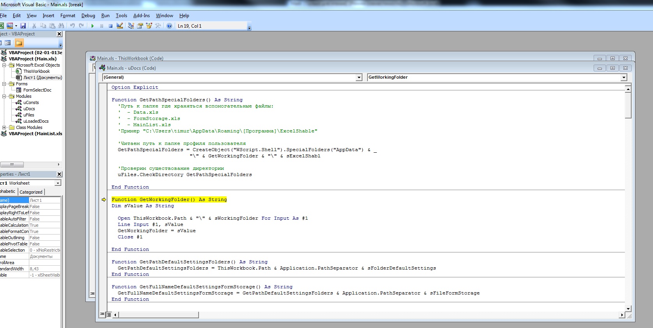Run the macro with the green play icon
The width and height of the screenshot is (653, 328).
pos(92,26)
